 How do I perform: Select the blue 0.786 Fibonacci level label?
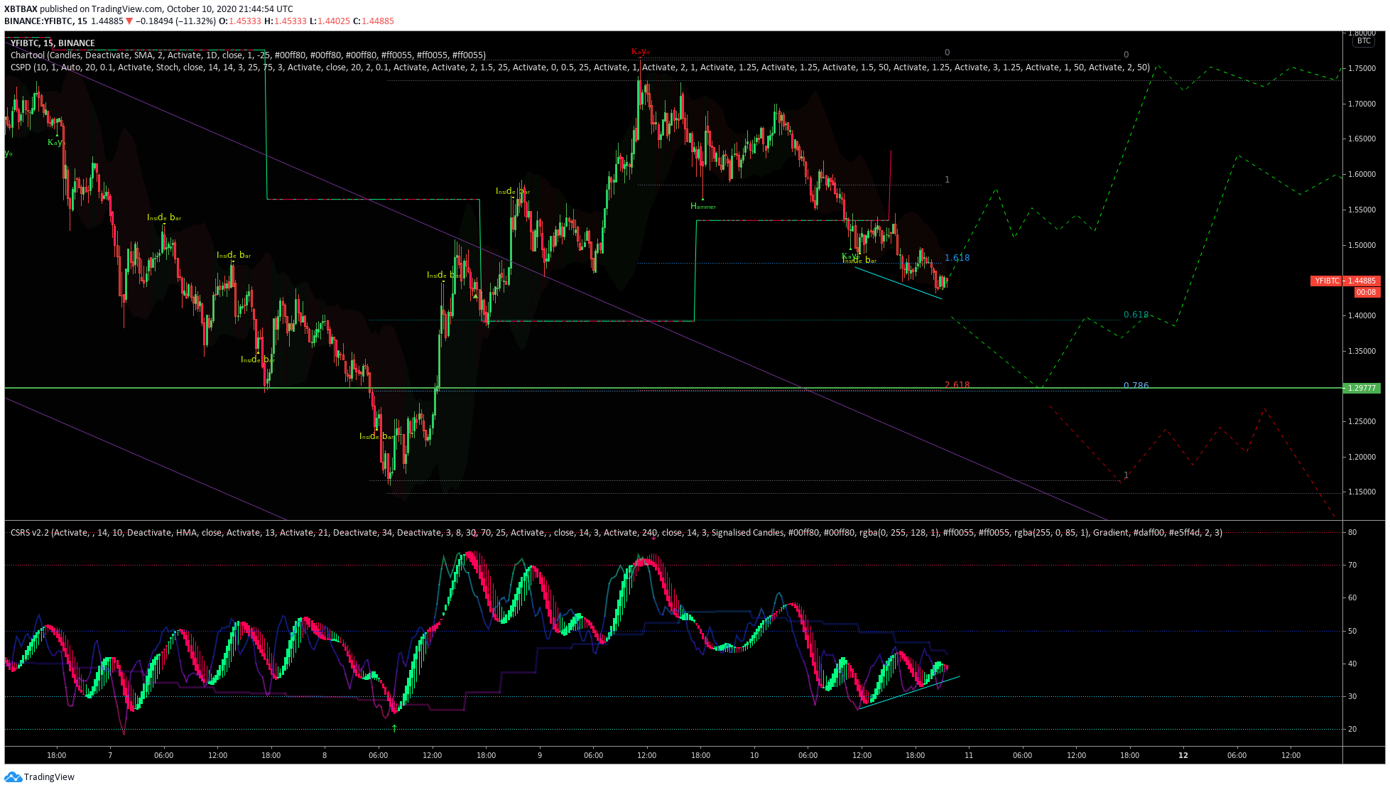coord(1136,386)
